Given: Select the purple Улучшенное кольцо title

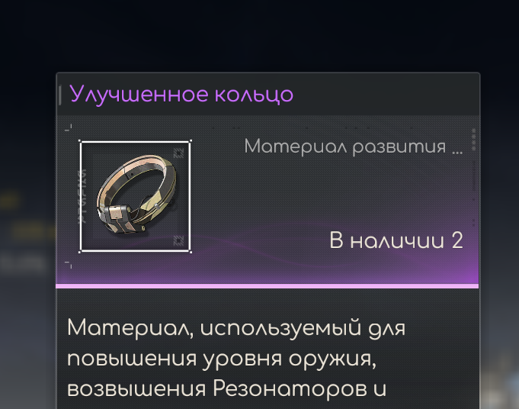Looking at the screenshot, I should click(181, 95).
